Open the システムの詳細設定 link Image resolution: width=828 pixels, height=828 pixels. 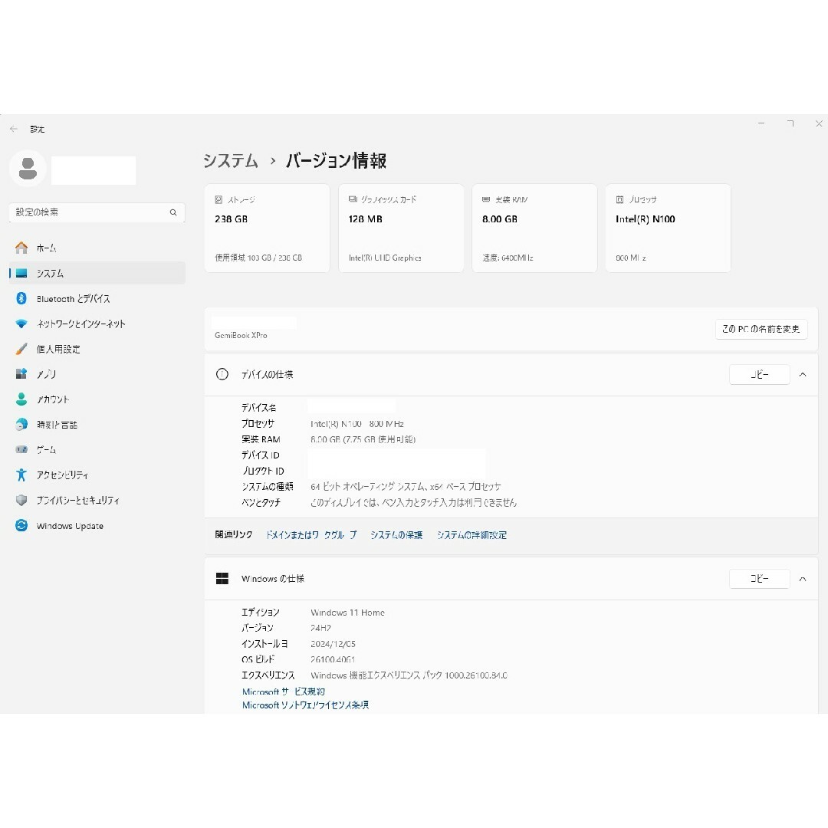click(x=472, y=535)
